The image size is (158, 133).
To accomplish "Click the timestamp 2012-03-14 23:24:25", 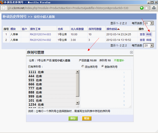I will pos(119,34).
